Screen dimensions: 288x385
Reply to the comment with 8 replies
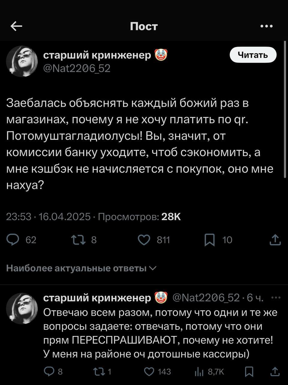tap(49, 372)
